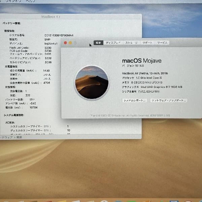
Task: Select the 完全充電時の容量 value 4706
Action: (47, 83)
